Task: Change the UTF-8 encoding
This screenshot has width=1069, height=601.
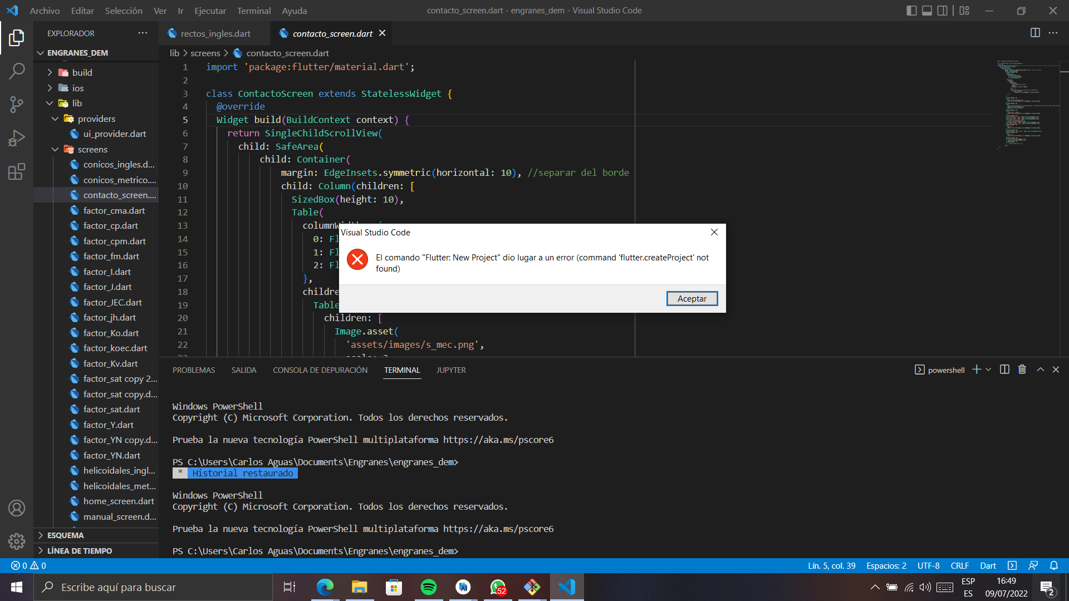Action: click(x=928, y=565)
